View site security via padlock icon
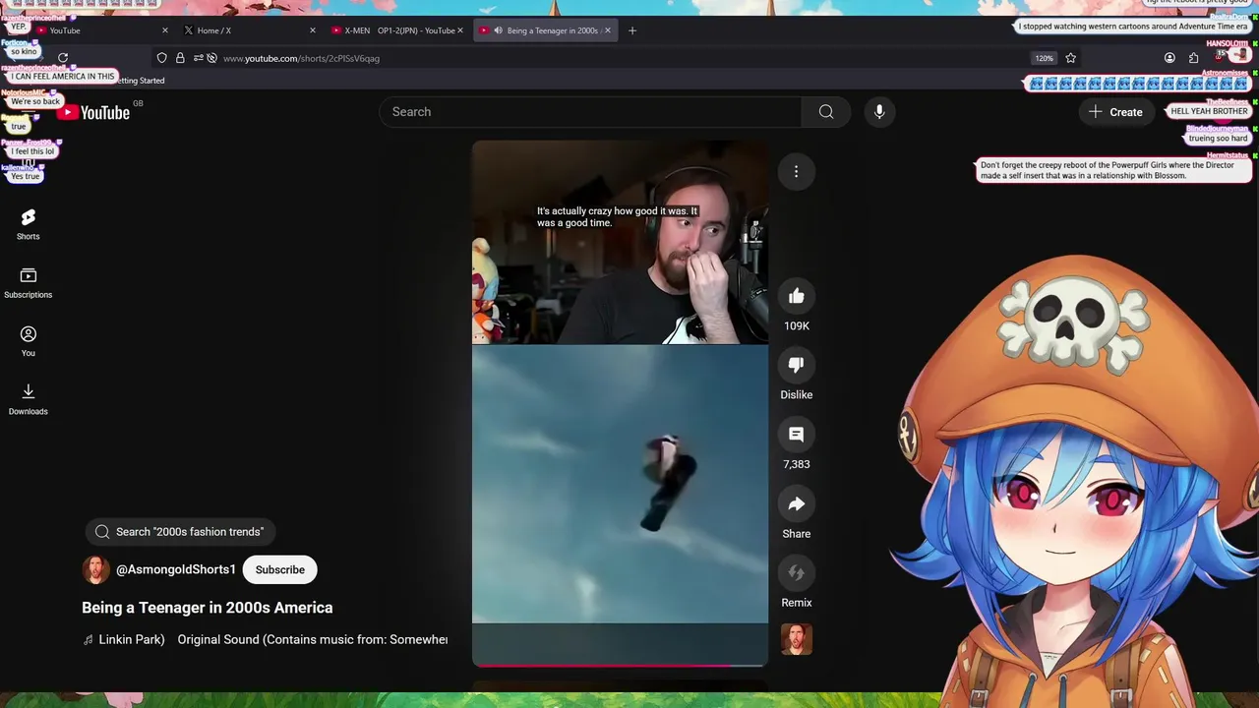Viewport: 1259px width, 708px height. 180,58
